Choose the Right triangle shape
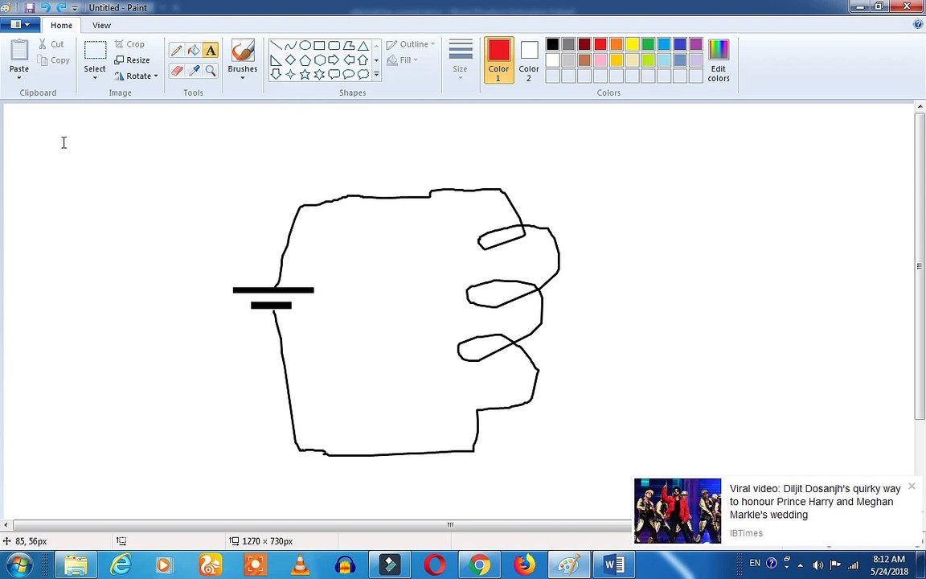The width and height of the screenshot is (926, 579). (x=276, y=60)
